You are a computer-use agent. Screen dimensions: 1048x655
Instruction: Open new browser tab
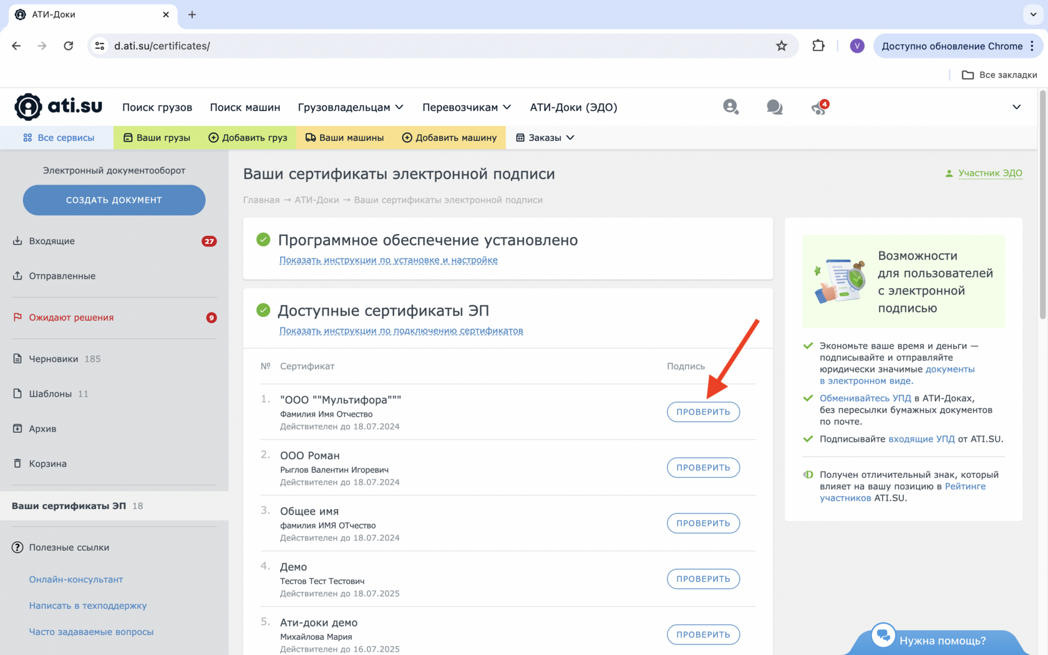[x=192, y=14]
